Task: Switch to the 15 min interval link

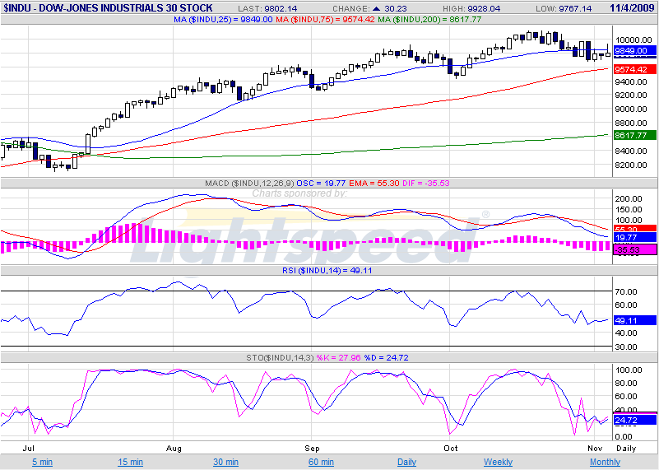Action: (130, 462)
